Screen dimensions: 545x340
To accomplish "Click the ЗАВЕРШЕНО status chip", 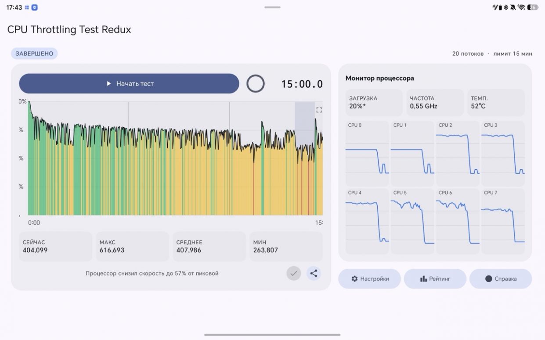I will [x=34, y=54].
